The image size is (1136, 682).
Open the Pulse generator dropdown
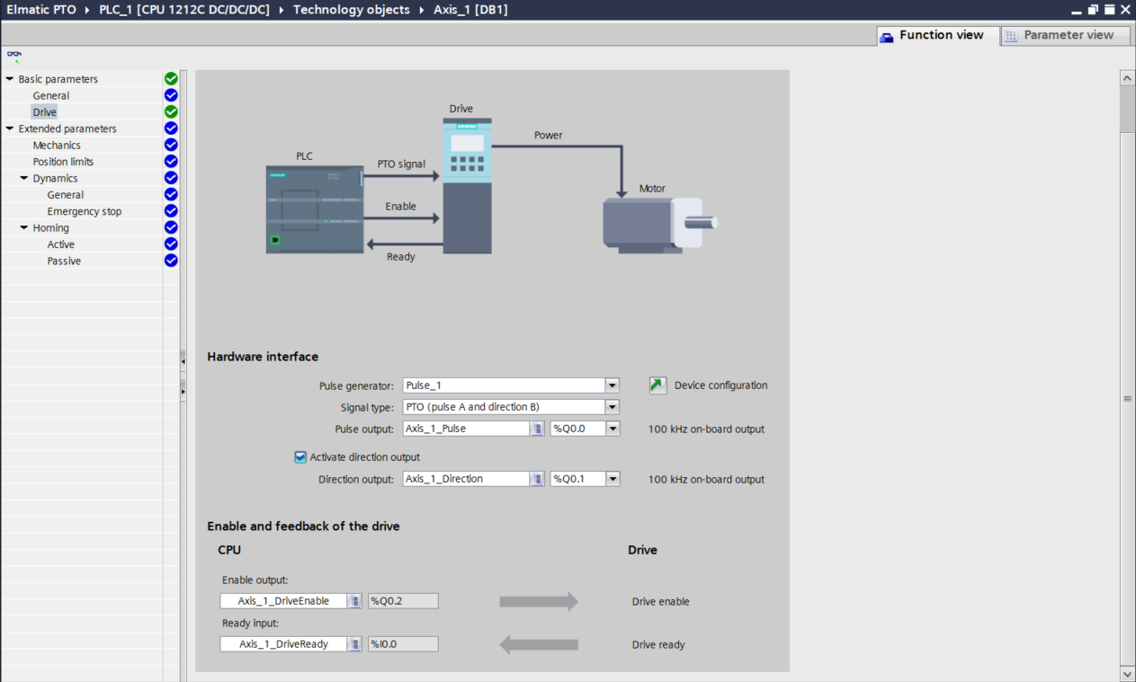pos(613,385)
